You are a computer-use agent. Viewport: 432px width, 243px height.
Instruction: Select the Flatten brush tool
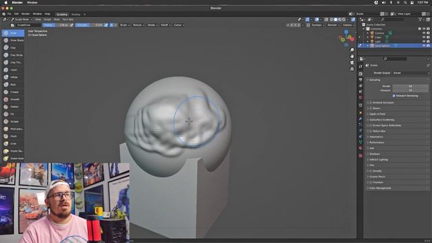click(13, 107)
